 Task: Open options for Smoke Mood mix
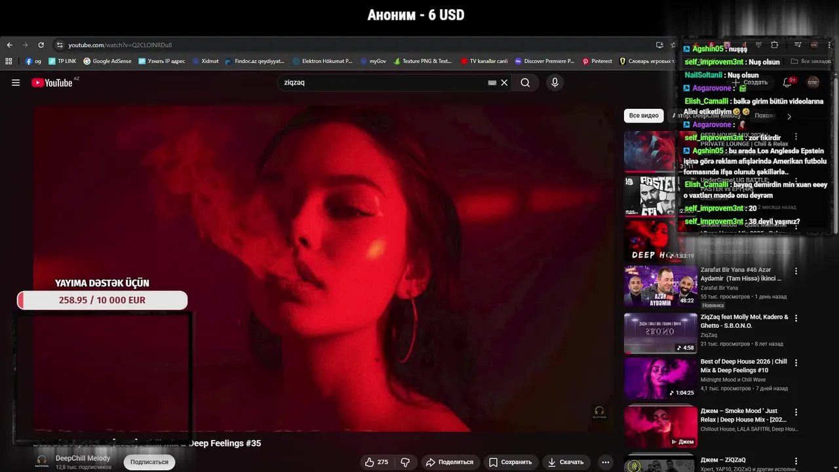pyautogui.click(x=796, y=412)
